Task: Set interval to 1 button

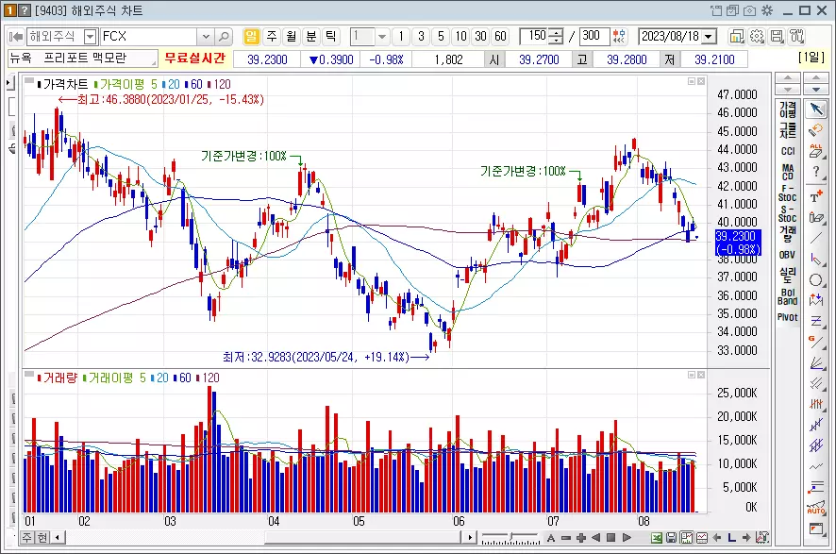Action: [401, 36]
